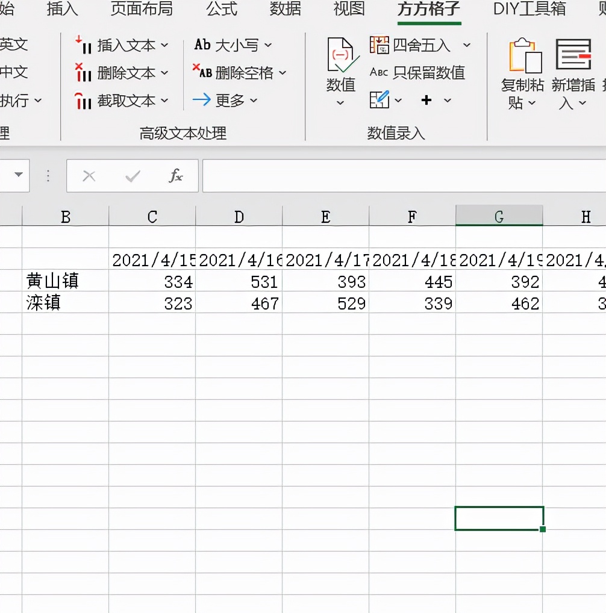Click the plus sign in 数值录入 group
The width and height of the screenshot is (606, 613).
click(426, 100)
